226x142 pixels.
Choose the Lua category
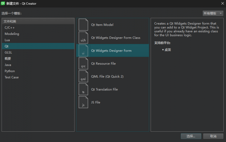7,40
